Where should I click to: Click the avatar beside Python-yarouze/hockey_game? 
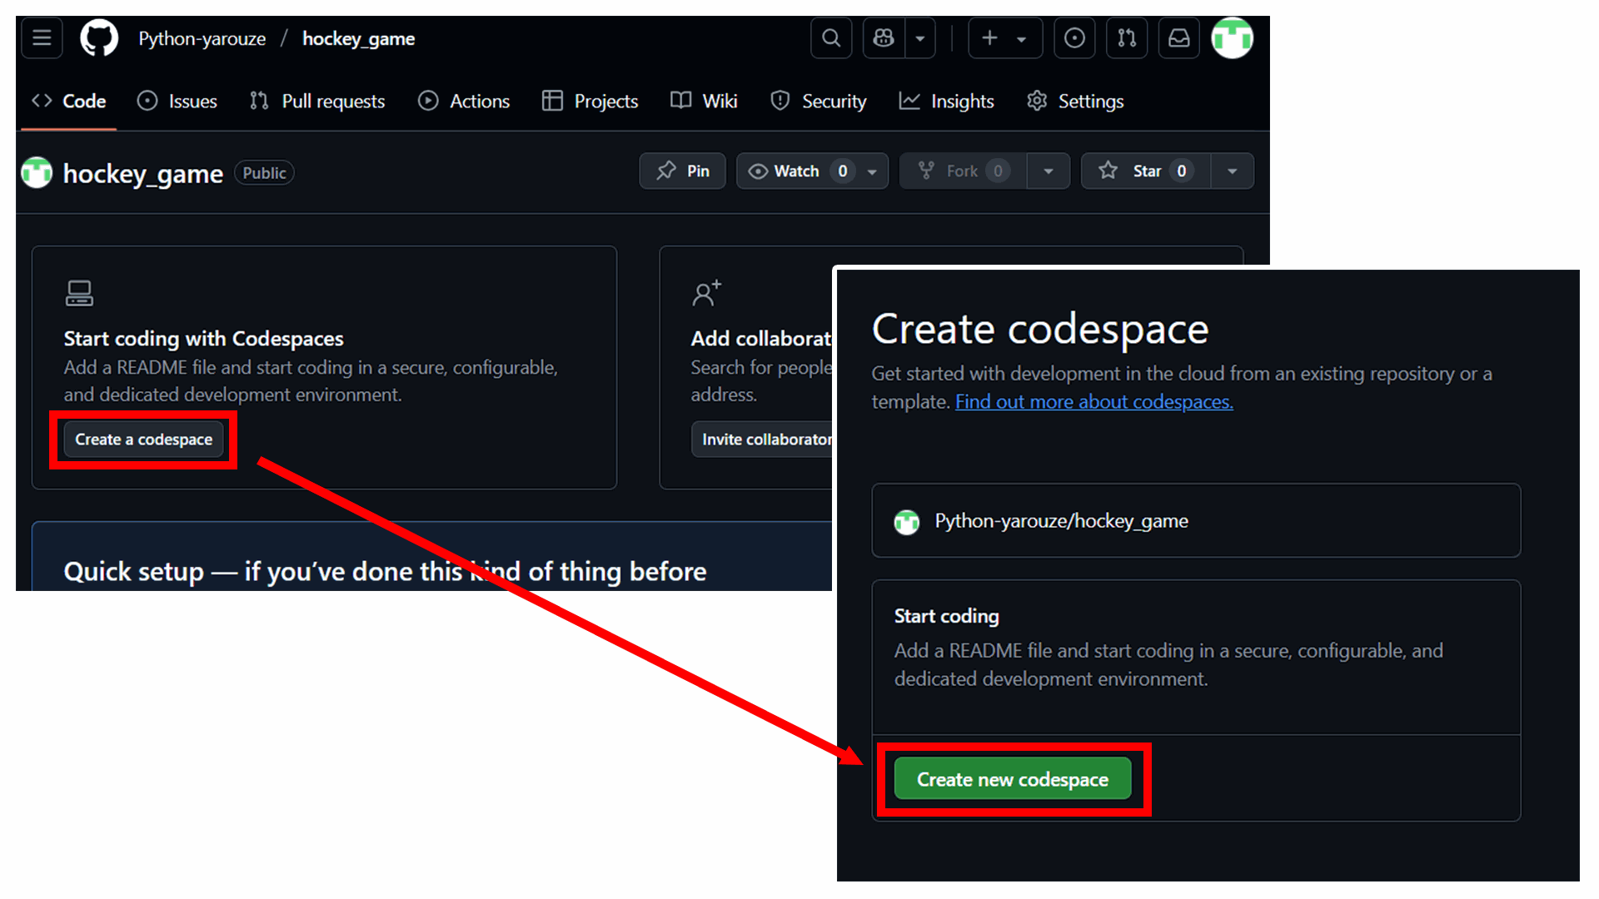(x=907, y=522)
